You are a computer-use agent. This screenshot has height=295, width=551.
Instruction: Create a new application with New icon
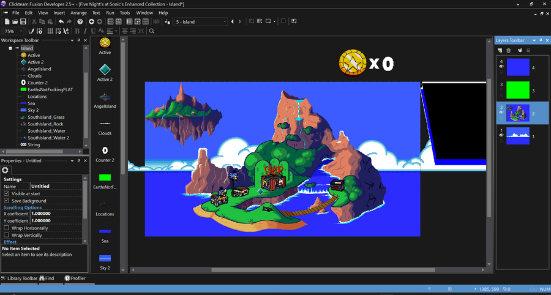pyautogui.click(x=7, y=22)
